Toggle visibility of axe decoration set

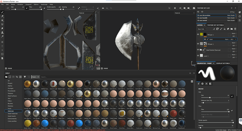198,15
